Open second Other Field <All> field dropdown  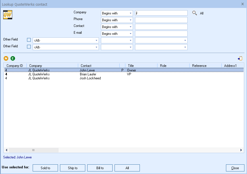click(x=66, y=47)
